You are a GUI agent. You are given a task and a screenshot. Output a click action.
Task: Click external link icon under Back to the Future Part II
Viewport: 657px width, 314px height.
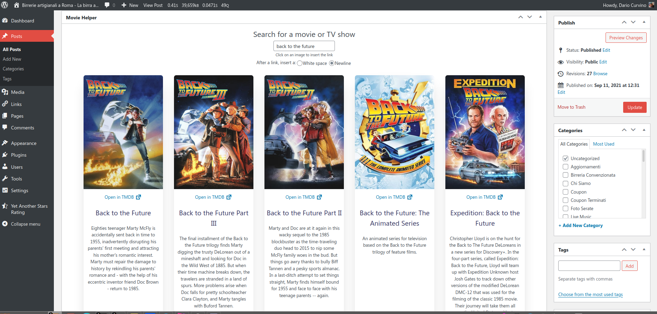tap(319, 197)
